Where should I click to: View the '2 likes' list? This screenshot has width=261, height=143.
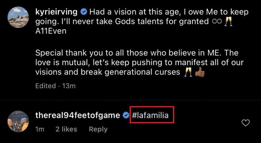click(x=66, y=129)
